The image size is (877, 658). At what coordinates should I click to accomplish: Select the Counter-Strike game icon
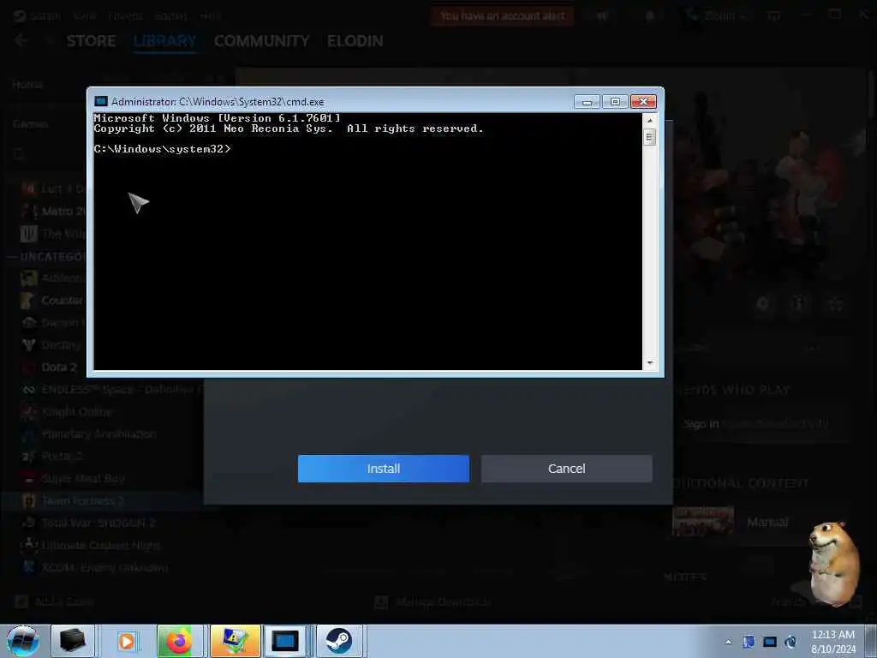coord(28,301)
